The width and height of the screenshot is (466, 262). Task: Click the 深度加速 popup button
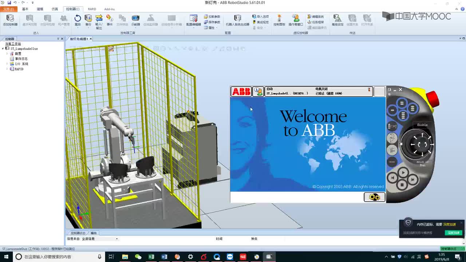pyautogui.click(x=454, y=233)
